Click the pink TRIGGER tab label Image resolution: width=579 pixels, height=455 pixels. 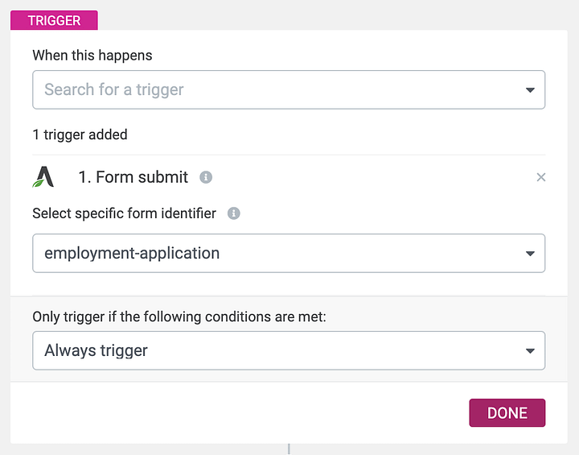pos(54,20)
